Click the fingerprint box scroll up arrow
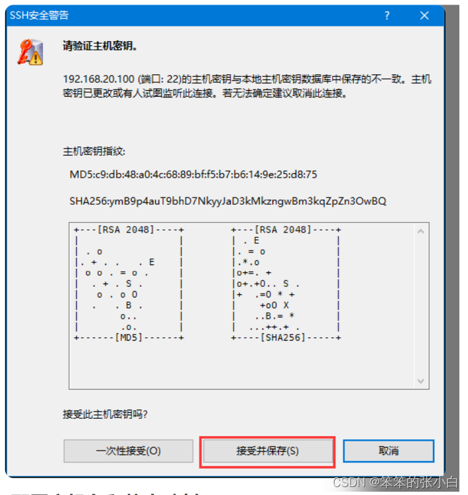The height and width of the screenshot is (495, 468). (x=421, y=231)
